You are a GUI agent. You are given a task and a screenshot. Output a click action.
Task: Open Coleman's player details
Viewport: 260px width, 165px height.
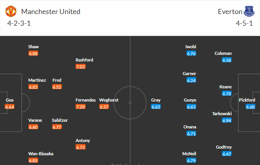(x=223, y=53)
